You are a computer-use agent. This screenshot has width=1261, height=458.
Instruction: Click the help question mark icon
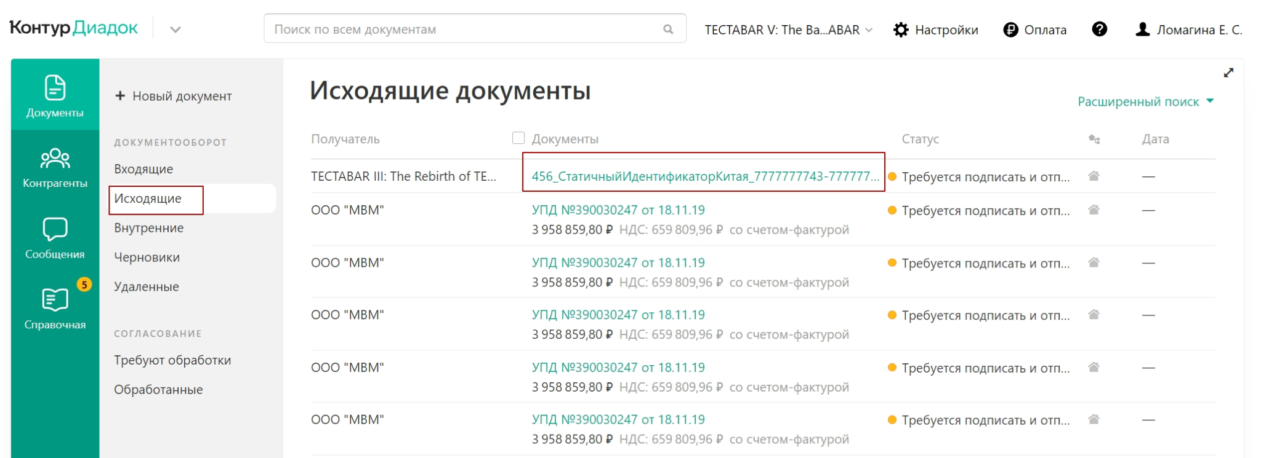pyautogui.click(x=1099, y=30)
